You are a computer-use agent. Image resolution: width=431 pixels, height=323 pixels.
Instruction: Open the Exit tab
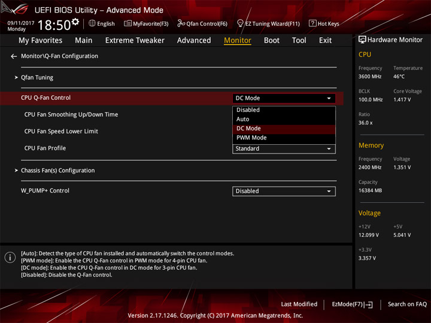[x=325, y=41]
